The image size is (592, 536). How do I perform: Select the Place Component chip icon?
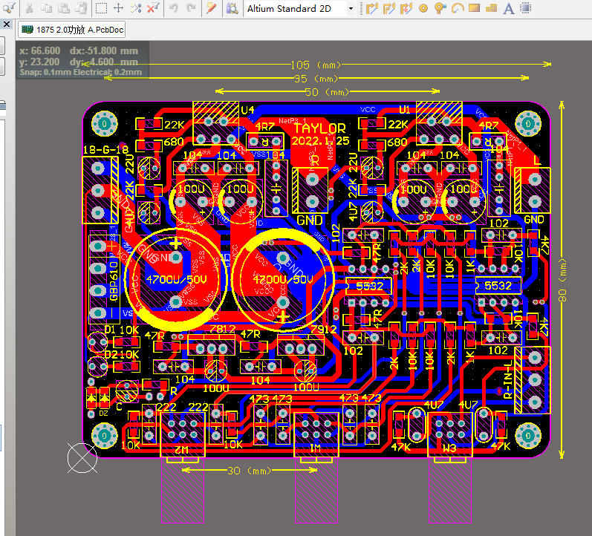526,8
